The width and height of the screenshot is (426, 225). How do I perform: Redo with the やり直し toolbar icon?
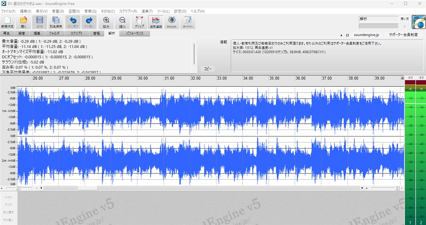click(x=89, y=22)
